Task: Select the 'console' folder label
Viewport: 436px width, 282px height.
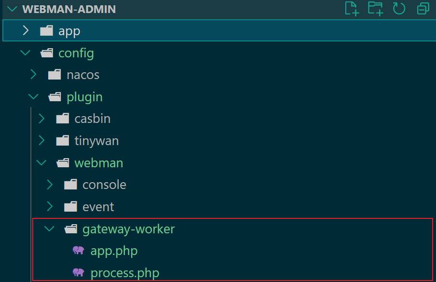Action: pyautogui.click(x=104, y=185)
